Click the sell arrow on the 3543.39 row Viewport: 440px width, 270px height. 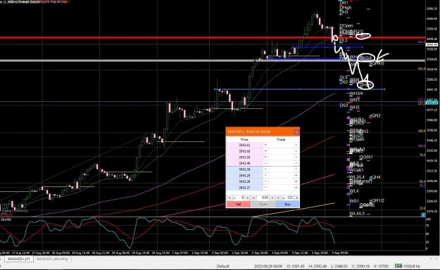click(x=265, y=169)
